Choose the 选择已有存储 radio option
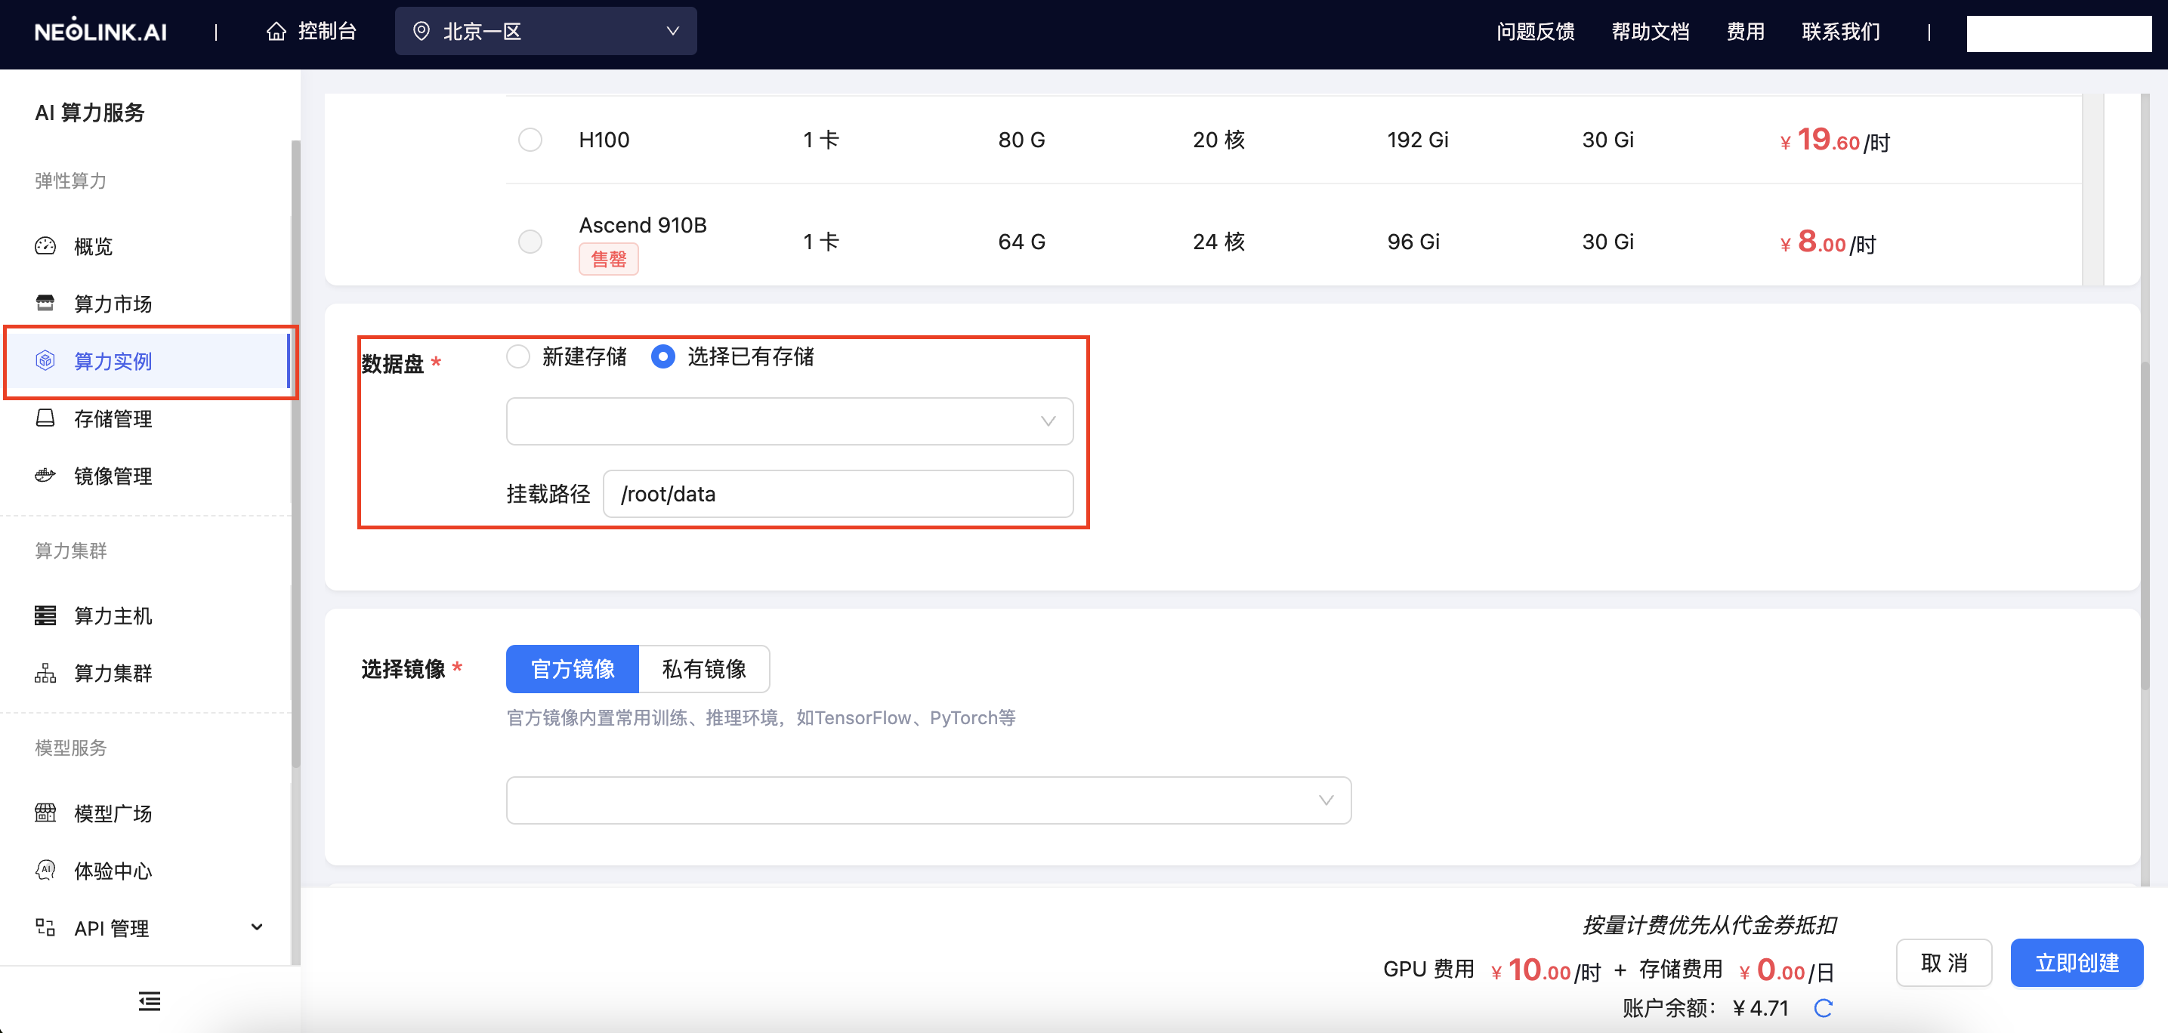Viewport: 2168px width, 1033px height. point(663,356)
